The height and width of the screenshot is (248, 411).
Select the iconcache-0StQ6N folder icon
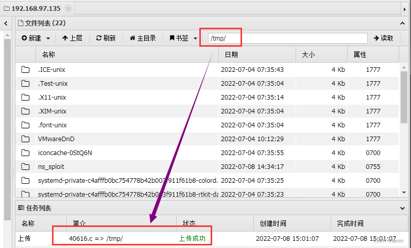pos(25,152)
